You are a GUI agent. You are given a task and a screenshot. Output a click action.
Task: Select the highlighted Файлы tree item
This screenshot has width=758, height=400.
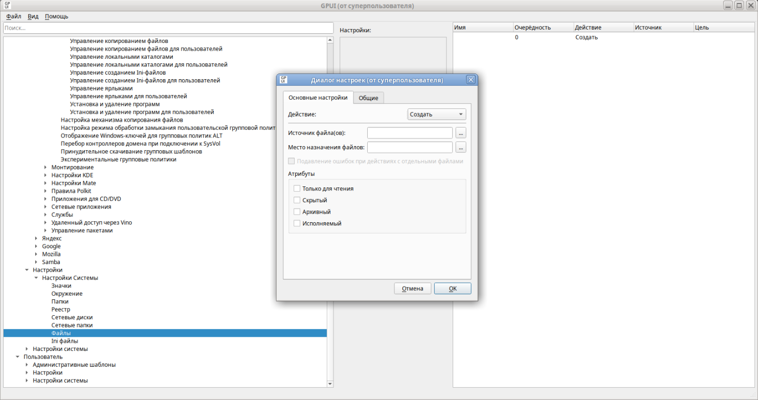pyautogui.click(x=165, y=333)
